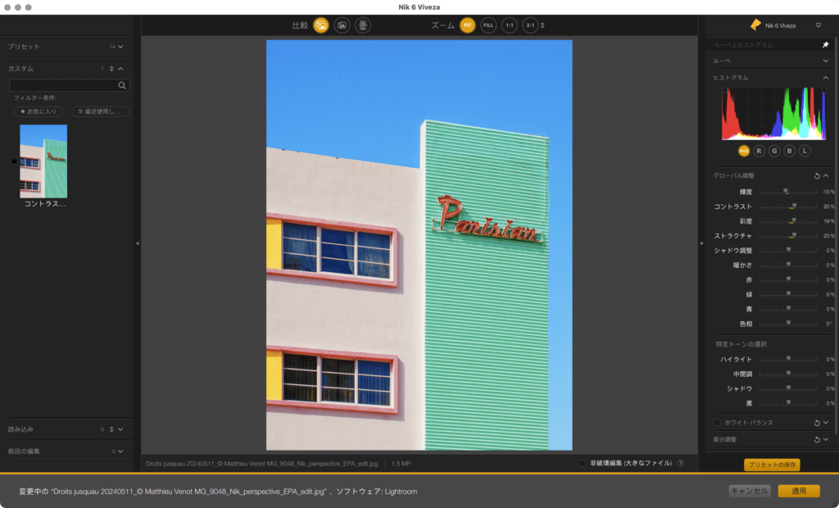Select the side-by-side compare icon

pos(363,25)
